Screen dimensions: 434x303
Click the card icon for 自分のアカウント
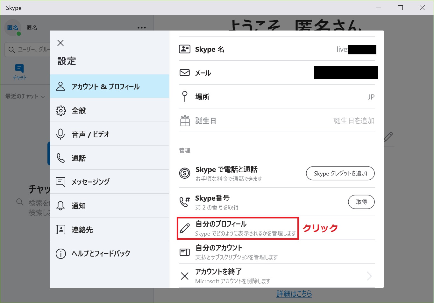[185, 252]
